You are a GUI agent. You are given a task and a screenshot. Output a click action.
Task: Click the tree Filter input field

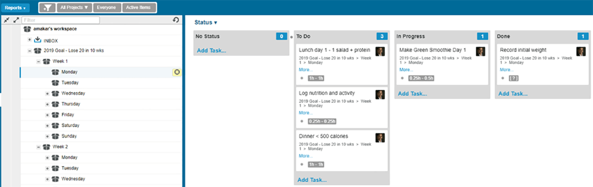pos(61,20)
